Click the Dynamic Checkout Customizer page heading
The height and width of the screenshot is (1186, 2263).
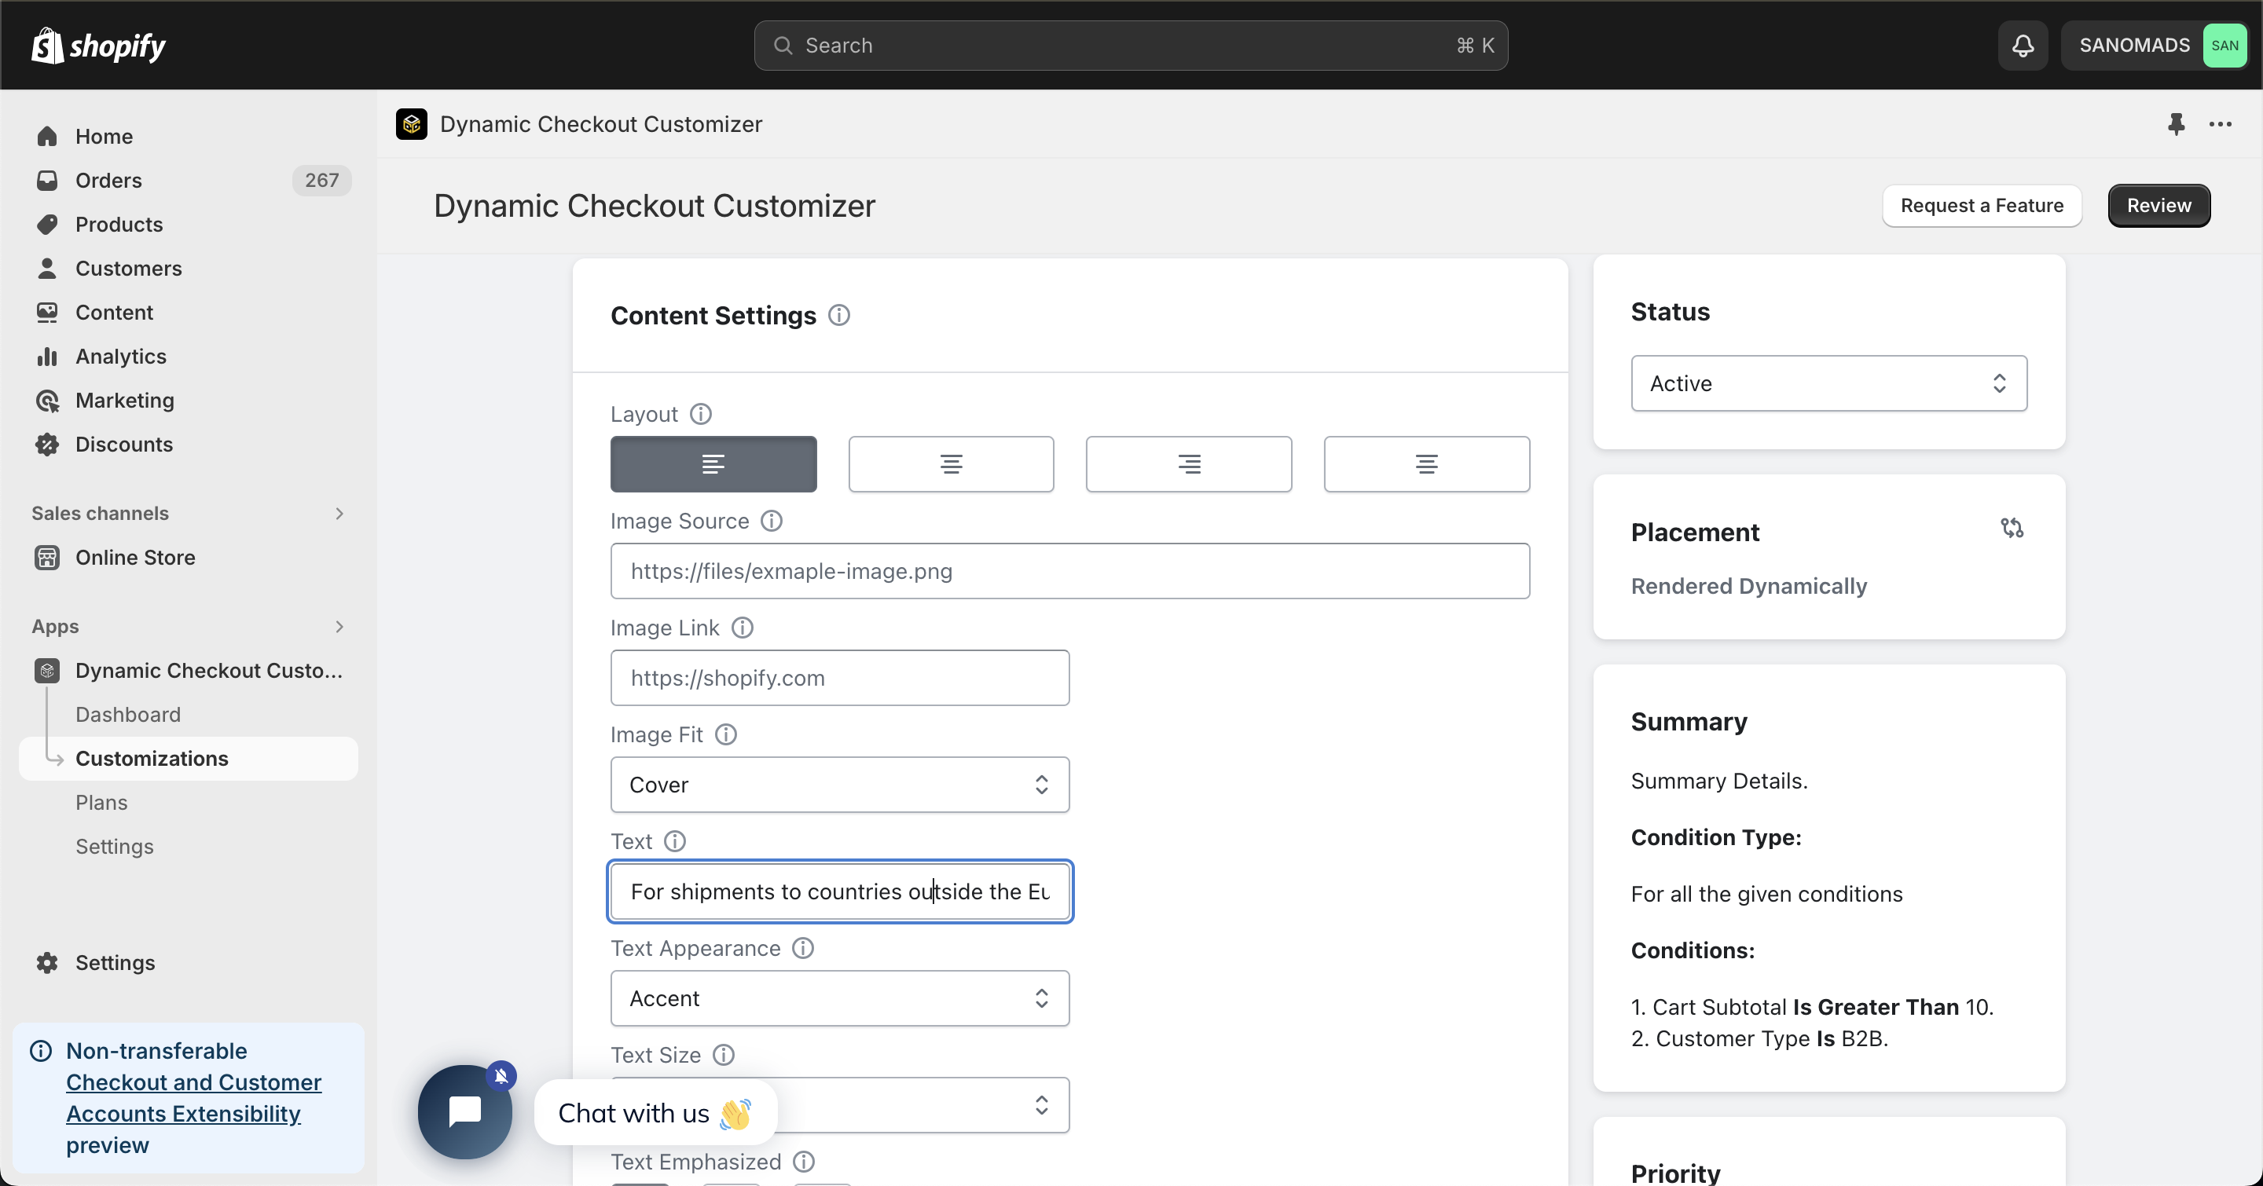pyautogui.click(x=655, y=207)
